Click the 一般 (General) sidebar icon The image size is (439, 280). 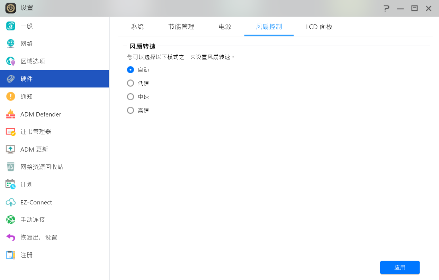11,26
